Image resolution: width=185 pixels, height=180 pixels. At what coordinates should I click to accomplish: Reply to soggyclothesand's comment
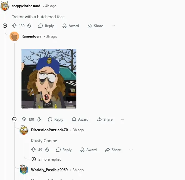point(46,26)
